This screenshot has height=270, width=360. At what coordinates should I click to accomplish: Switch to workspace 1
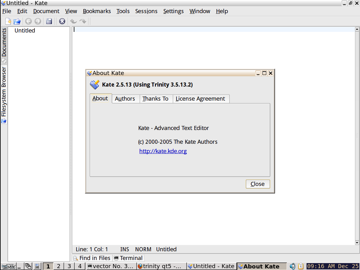coord(48,266)
